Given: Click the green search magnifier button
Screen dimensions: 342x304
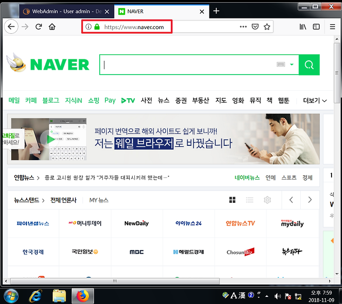Looking at the screenshot, I should click(309, 65).
